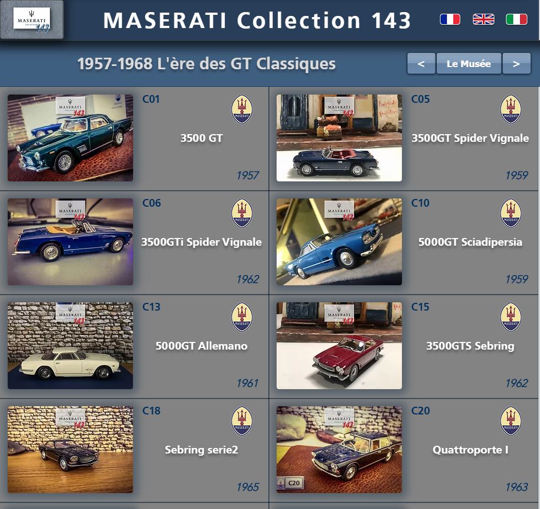Viewport: 540px width, 509px height.
Task: Click the Maserati badge on the C05 card
Action: 511,109
